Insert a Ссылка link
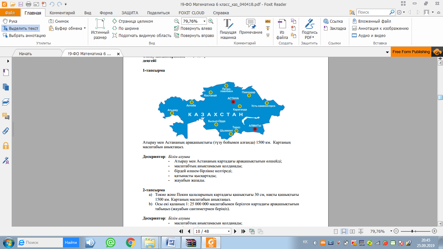Screen dimensions: 443x249 (333, 21)
